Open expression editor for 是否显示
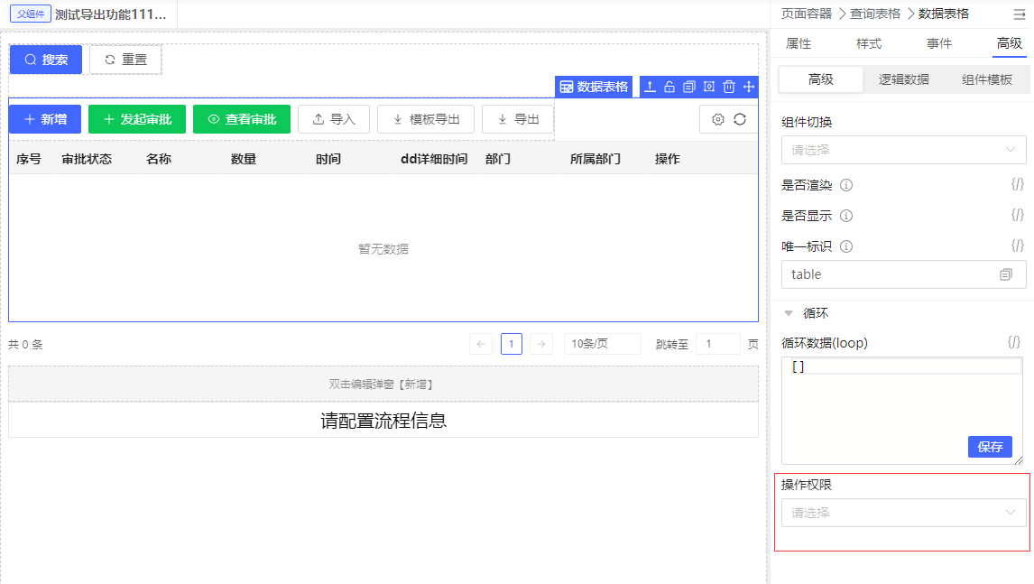 point(1018,215)
